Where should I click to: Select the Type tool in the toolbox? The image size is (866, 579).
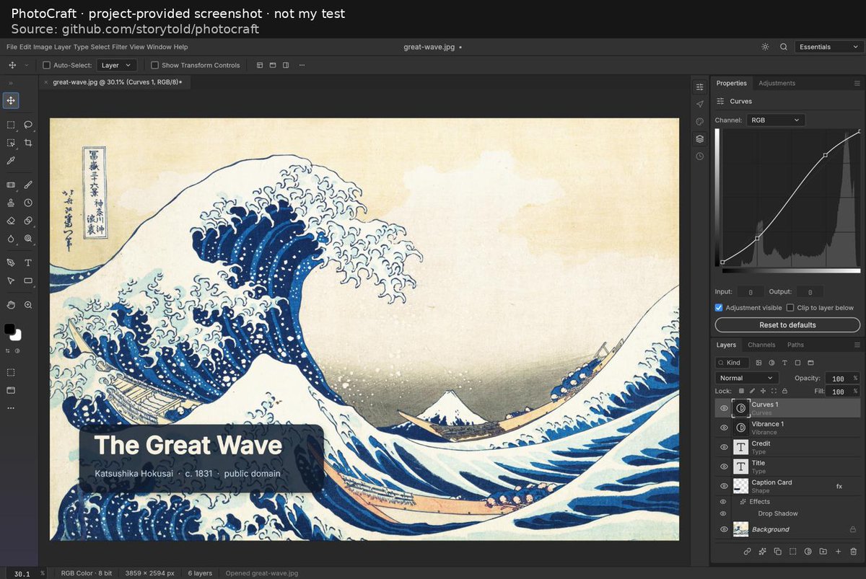pos(28,262)
